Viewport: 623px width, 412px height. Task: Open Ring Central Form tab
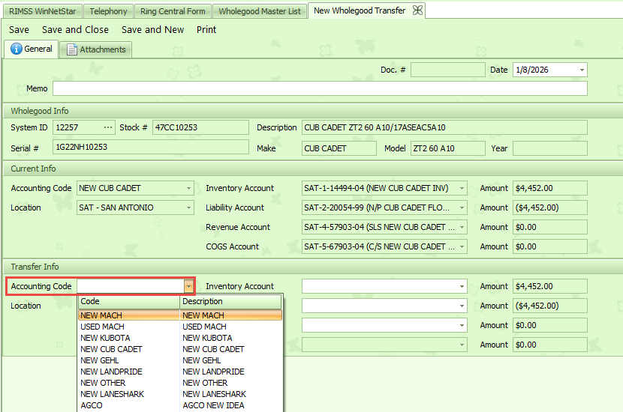[x=173, y=11]
